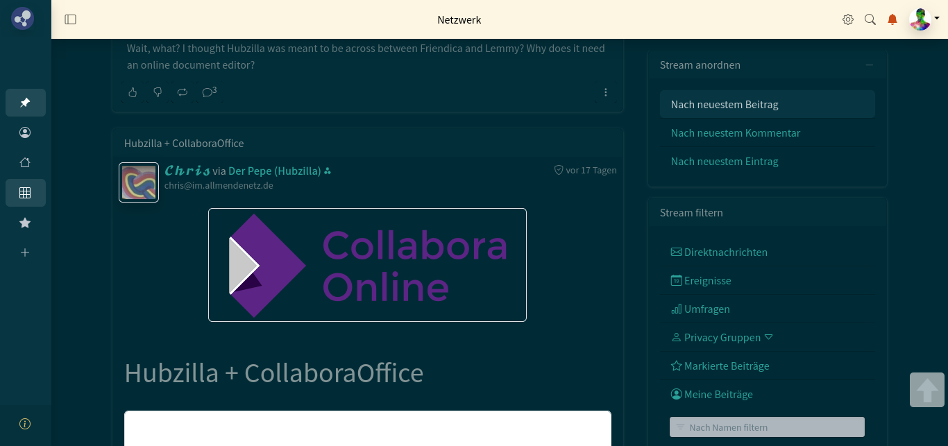Click the thumbs-down dislike icon
Image resolution: width=948 pixels, height=446 pixels.
pyautogui.click(x=158, y=92)
